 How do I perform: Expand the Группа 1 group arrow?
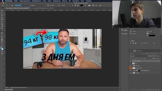(133, 66)
